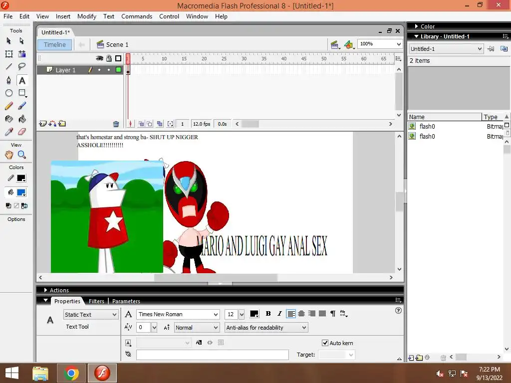Expand the Color panel
Screen dimensions: 511x383
click(417, 26)
